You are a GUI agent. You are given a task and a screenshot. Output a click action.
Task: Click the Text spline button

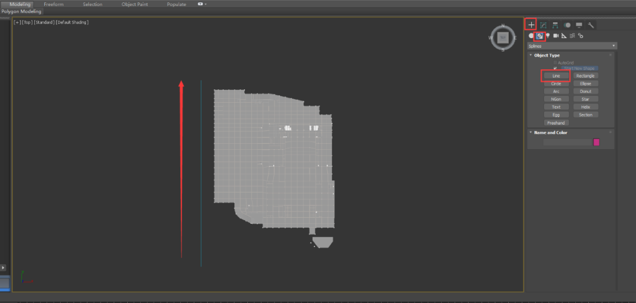(556, 107)
